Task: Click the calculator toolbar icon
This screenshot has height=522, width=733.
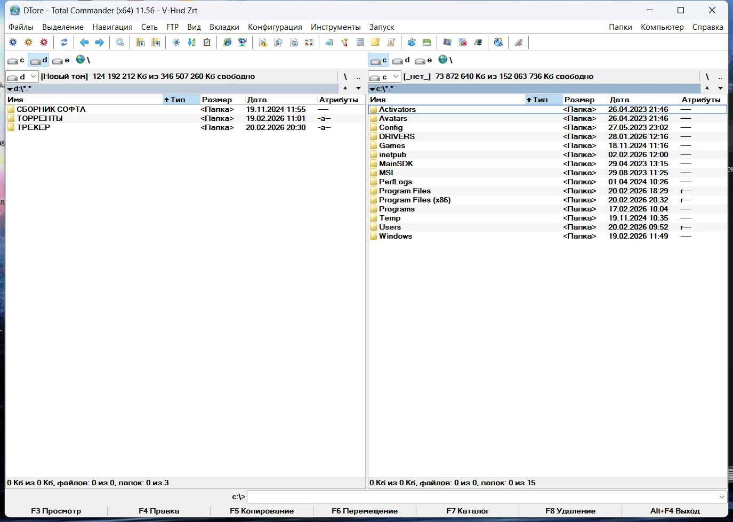Action: coord(360,43)
